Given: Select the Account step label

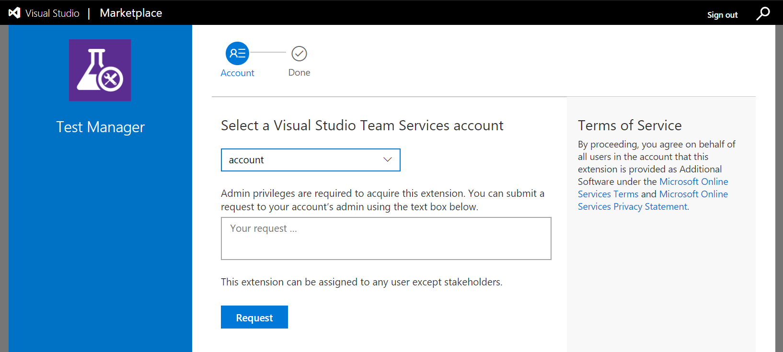Looking at the screenshot, I should (237, 73).
